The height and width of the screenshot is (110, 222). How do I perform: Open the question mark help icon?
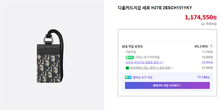(x=211, y=46)
